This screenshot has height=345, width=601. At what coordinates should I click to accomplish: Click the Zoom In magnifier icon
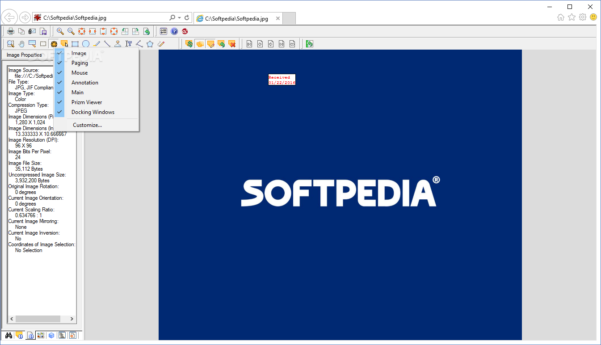tap(60, 31)
